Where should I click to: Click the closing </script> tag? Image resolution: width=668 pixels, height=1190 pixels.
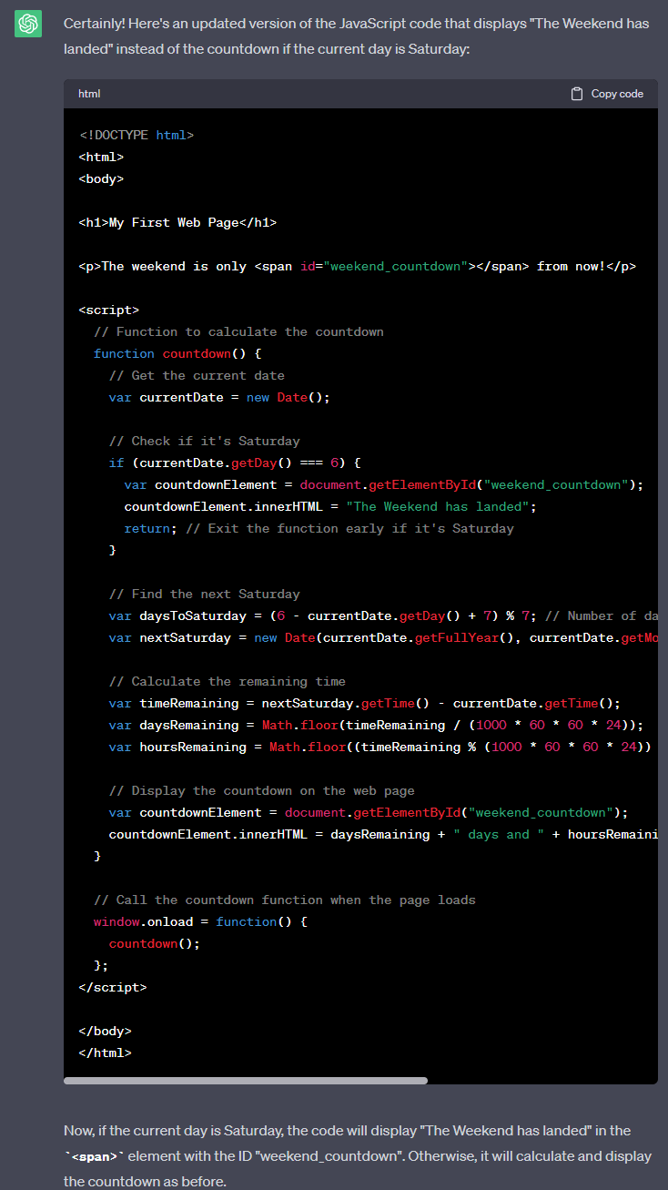[112, 987]
